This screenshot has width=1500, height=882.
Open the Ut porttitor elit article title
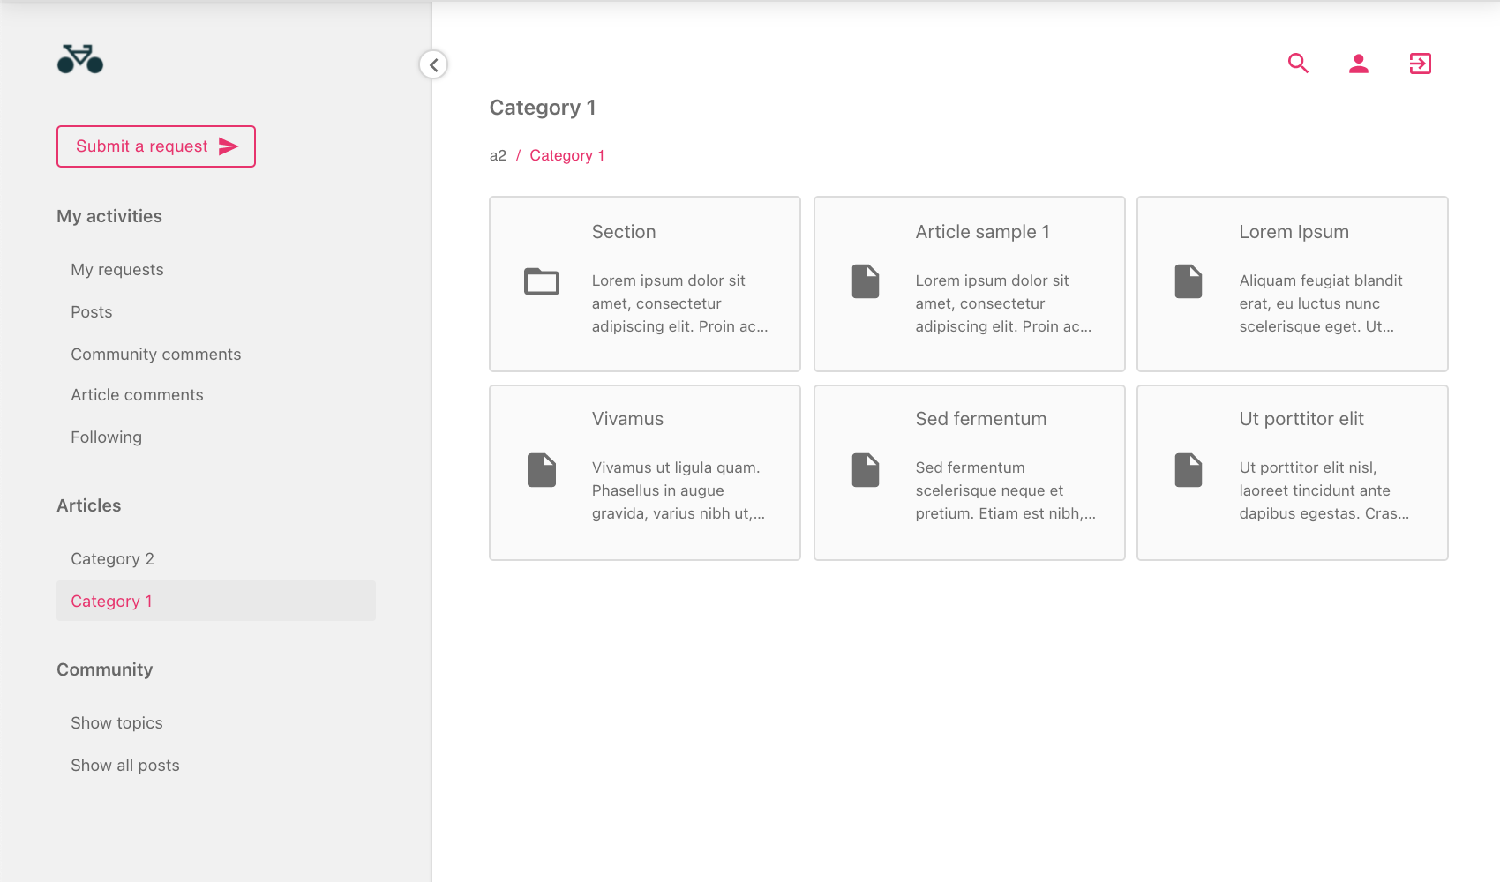point(1301,419)
